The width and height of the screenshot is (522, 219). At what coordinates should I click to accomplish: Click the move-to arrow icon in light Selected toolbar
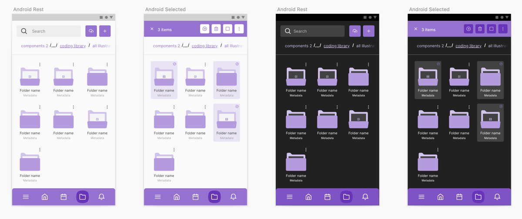pyautogui.click(x=205, y=29)
